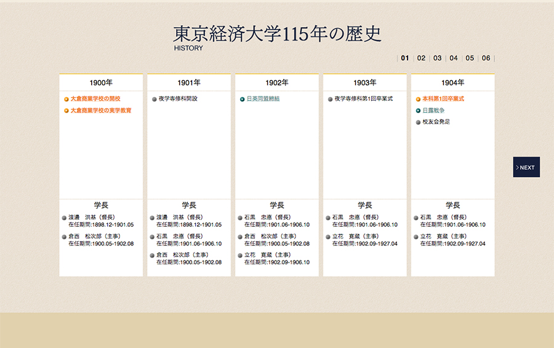This screenshot has height=348, width=554.
Task: Click the 夜学専修科第1回卒業式 entry in 1903
Action: 364,99
